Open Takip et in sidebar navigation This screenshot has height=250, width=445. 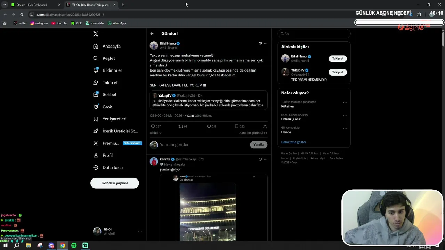point(106,83)
